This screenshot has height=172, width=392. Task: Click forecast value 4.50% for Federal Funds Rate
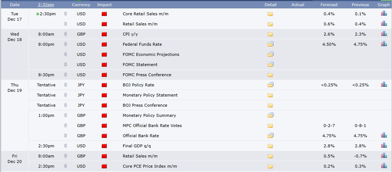[x=329, y=44]
